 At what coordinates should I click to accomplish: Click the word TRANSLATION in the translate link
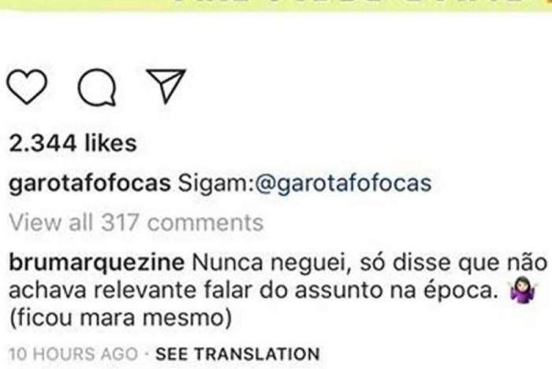257,354
